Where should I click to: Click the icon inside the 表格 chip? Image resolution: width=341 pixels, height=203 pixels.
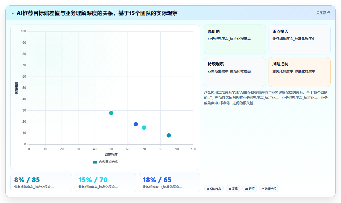pos(230,189)
